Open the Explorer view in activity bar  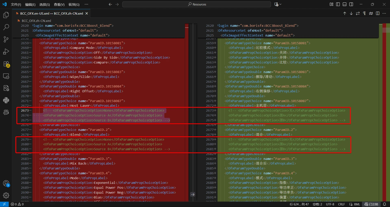[6, 15]
